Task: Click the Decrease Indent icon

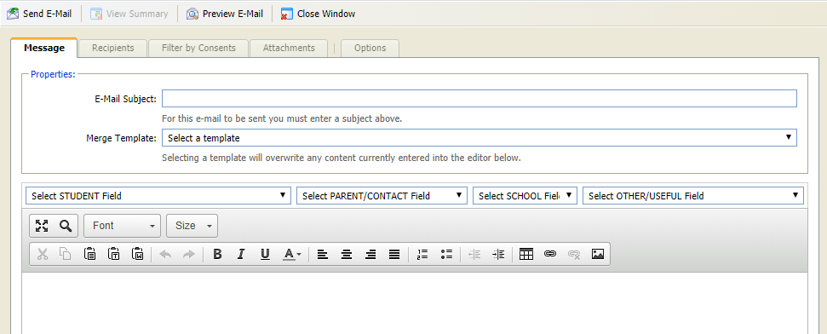Action: pyautogui.click(x=474, y=254)
